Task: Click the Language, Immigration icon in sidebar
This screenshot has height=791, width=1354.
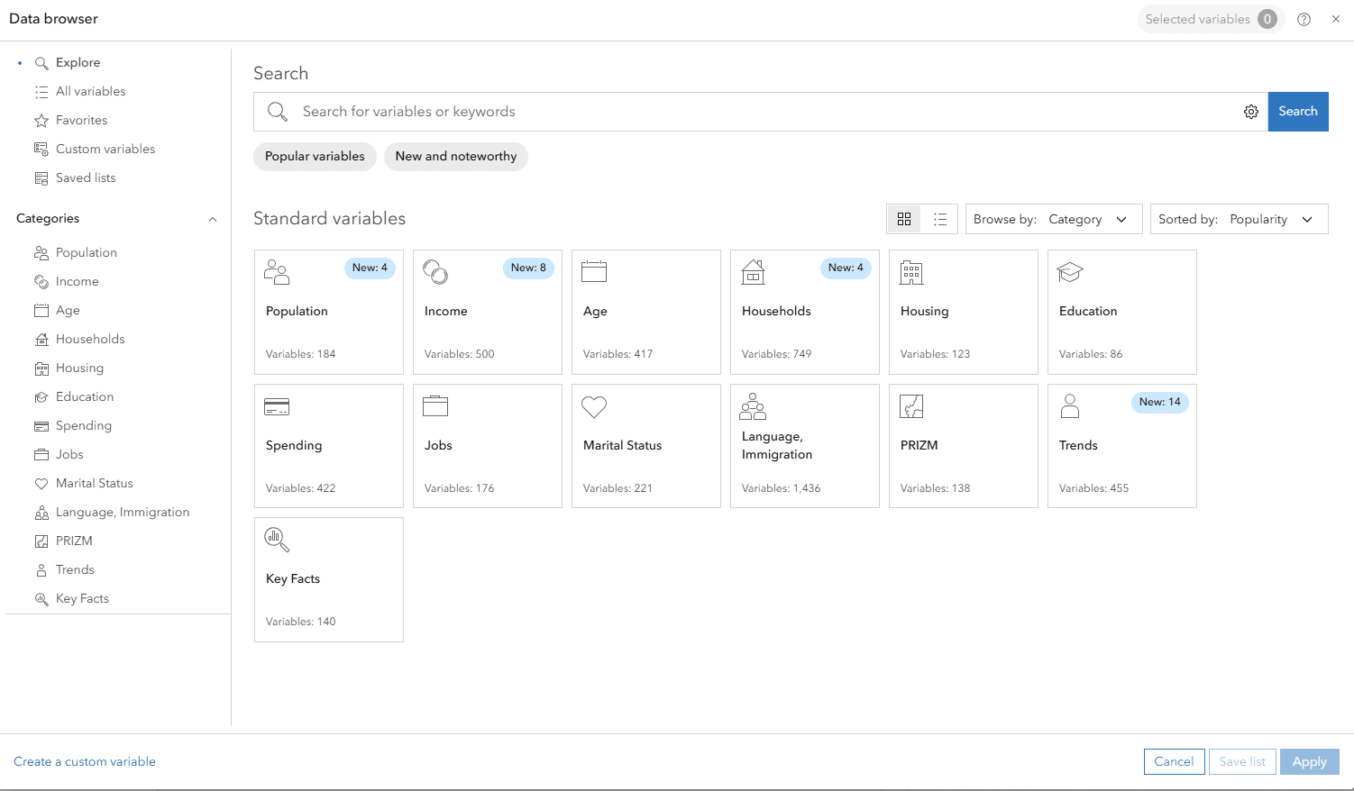Action: [41, 513]
